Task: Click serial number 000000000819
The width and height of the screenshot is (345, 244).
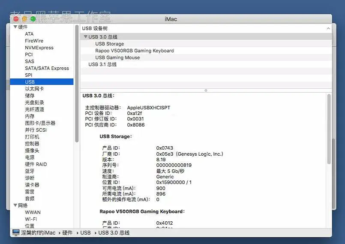Action: pos(174,165)
